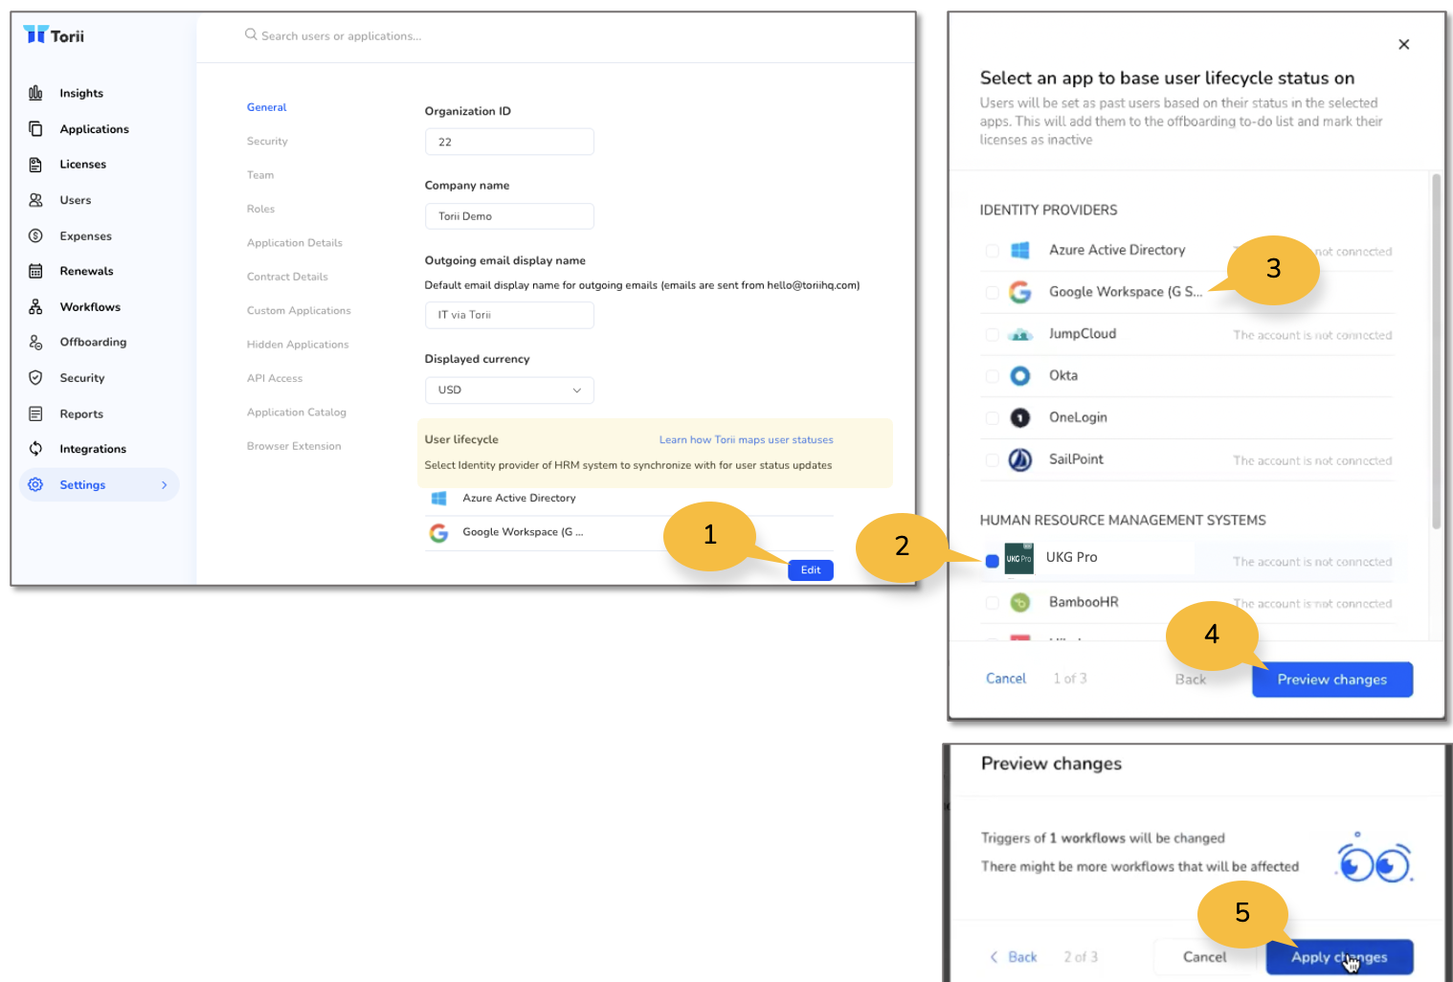Click the OneLogin logo in dialog
1453x982 pixels.
coord(1020,417)
